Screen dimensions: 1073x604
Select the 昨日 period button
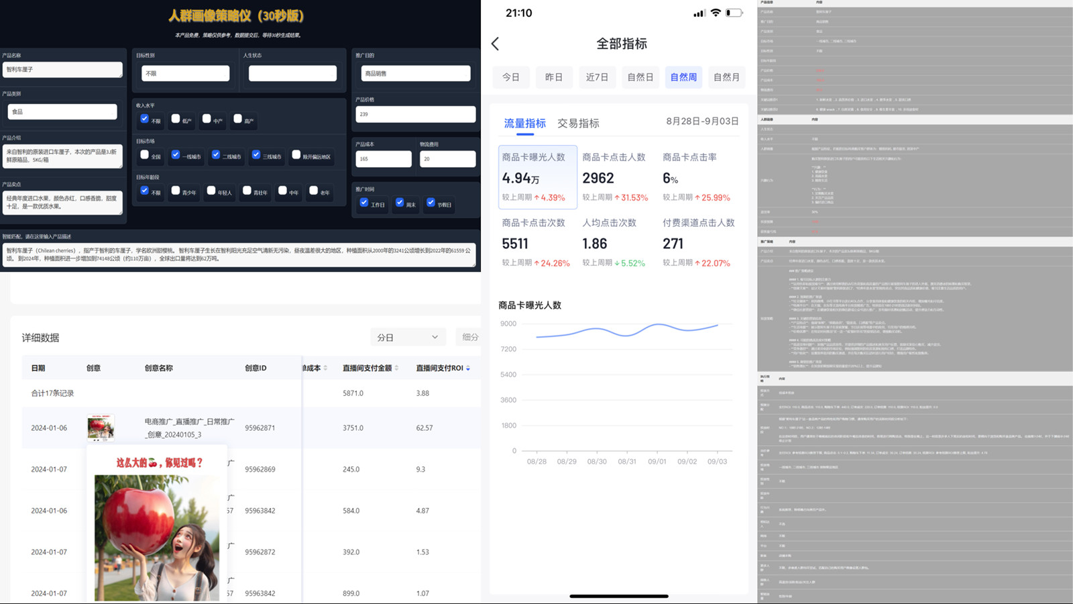click(554, 77)
